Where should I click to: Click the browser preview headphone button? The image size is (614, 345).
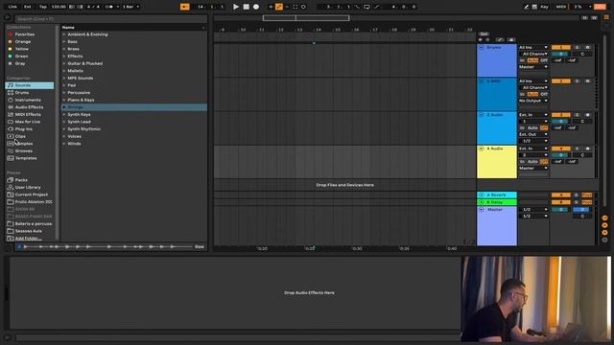19,247
